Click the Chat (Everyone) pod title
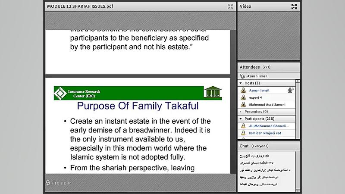The image size is (345, 194). pos(254,146)
